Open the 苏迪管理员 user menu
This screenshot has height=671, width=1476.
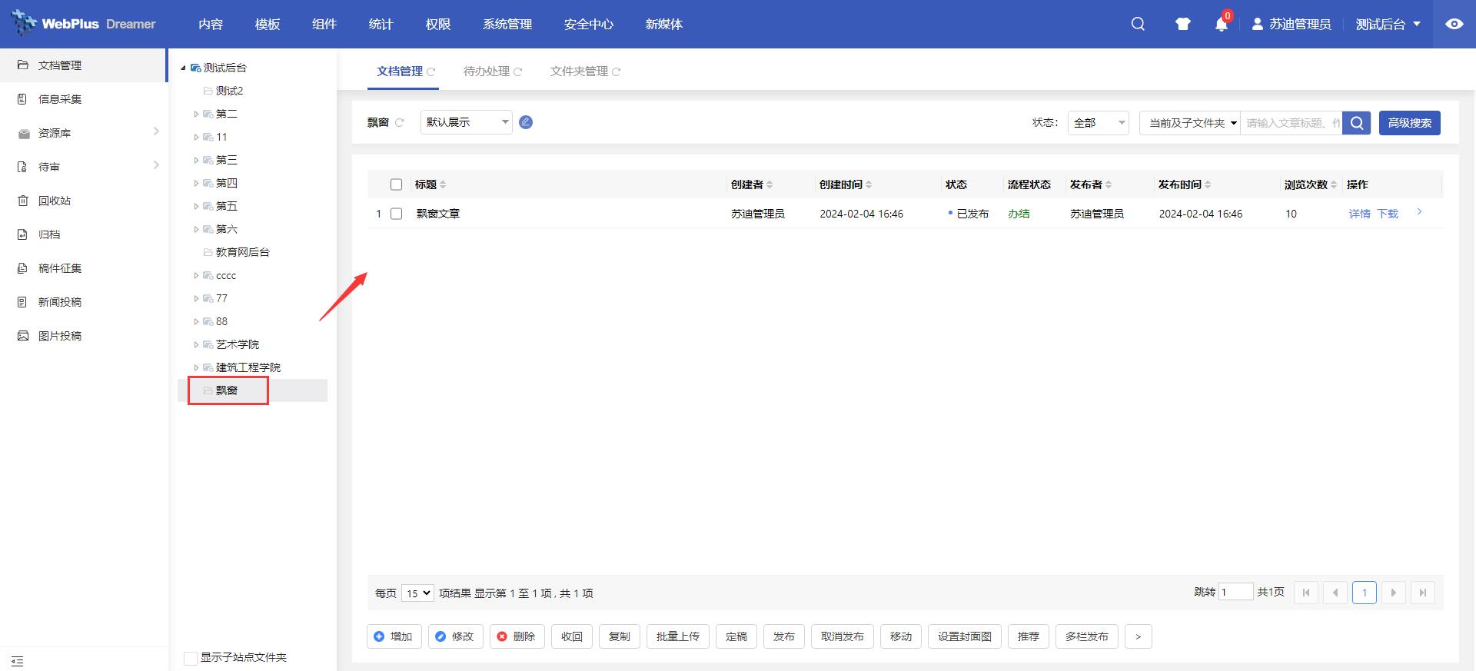(1291, 24)
